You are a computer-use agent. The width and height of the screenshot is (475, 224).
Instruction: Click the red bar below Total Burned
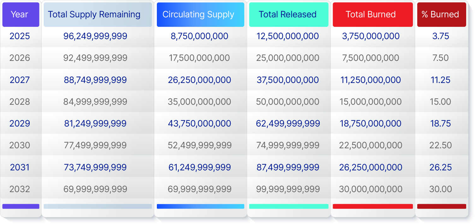[x=372, y=206]
